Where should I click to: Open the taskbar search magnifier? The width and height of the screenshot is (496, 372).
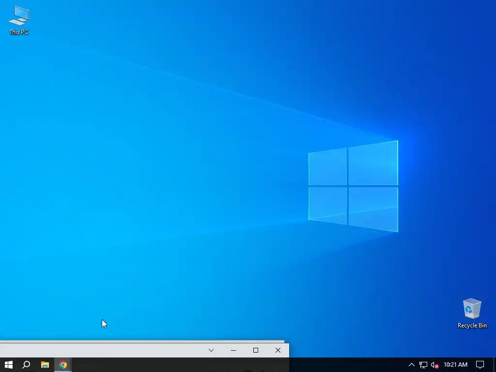click(x=26, y=365)
